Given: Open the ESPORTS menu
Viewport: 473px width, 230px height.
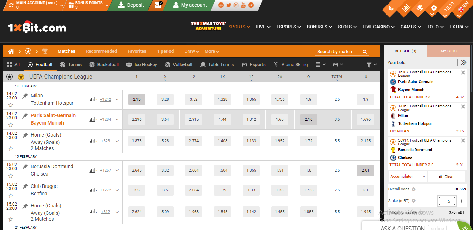Looking at the screenshot, I should pyautogui.click(x=288, y=27).
